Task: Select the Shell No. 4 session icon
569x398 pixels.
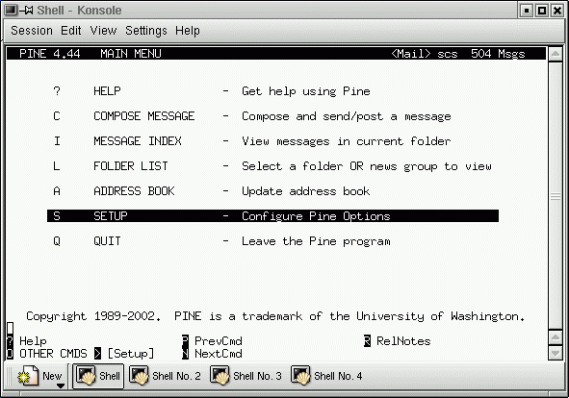Action: point(300,376)
